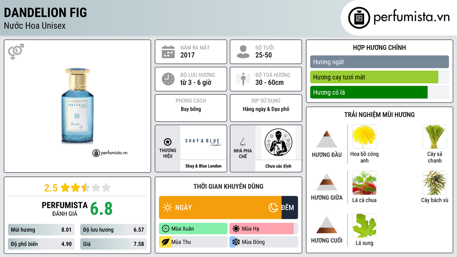The width and height of the screenshot is (457, 257).
Task: Click the Dandelion Fig perfume bottle image
Action: click(x=77, y=106)
